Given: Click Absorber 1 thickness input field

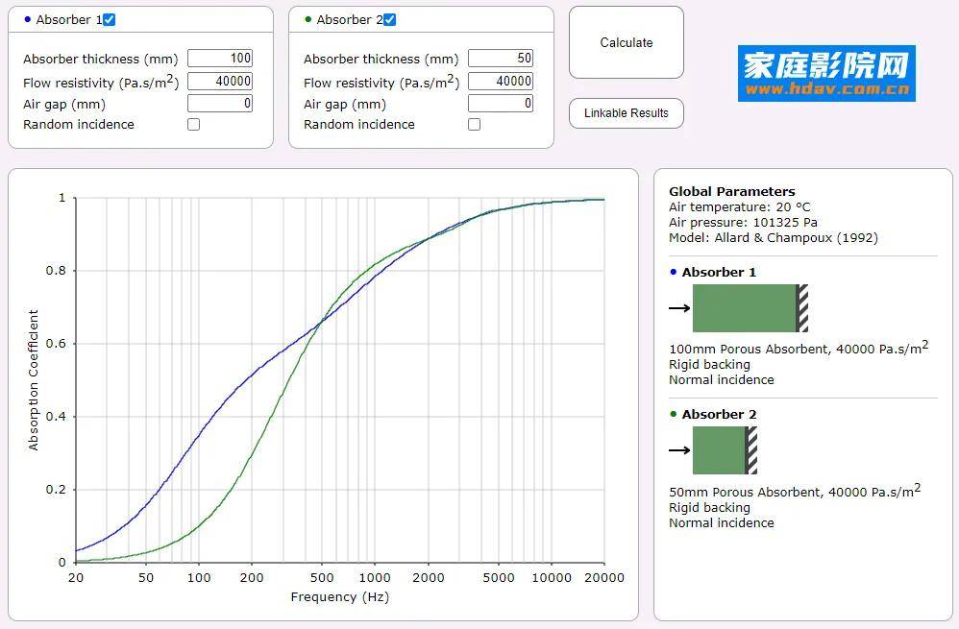Looking at the screenshot, I should pos(220,59).
